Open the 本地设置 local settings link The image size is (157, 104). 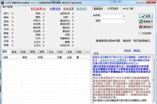click(x=68, y=9)
